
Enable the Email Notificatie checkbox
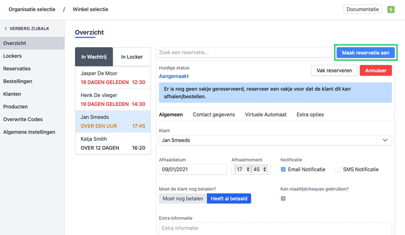pyautogui.click(x=283, y=169)
